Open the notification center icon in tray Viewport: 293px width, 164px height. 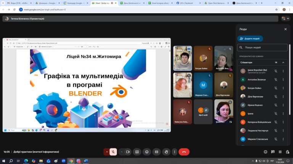coord(288,161)
